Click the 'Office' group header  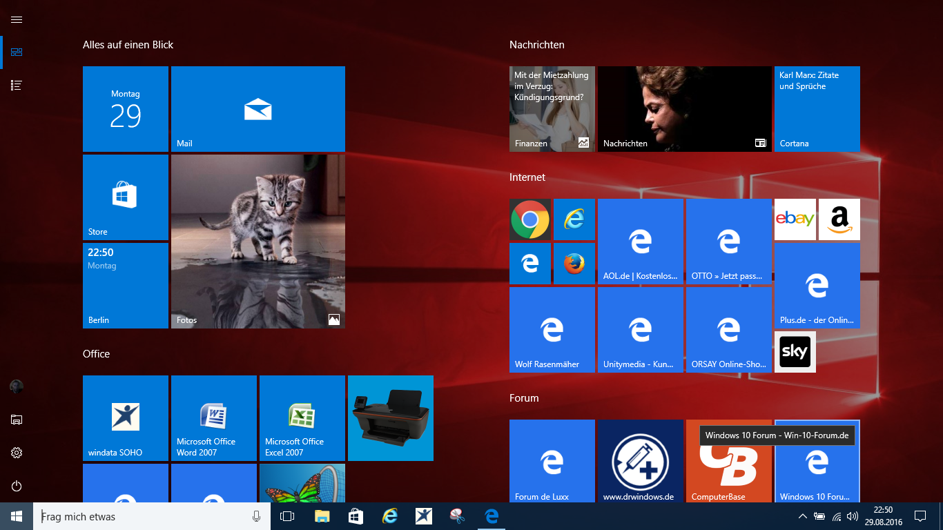(96, 354)
